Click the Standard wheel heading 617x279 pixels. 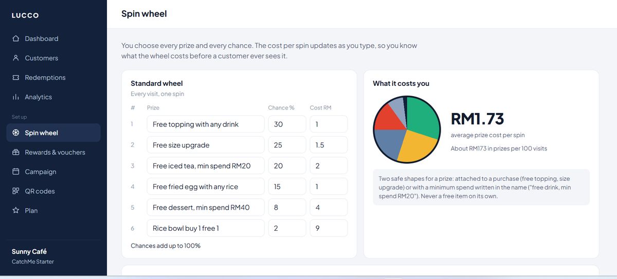click(x=157, y=83)
